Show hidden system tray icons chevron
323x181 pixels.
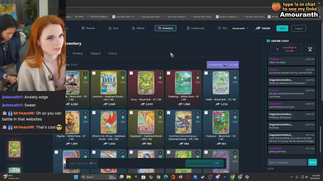(x=291, y=177)
